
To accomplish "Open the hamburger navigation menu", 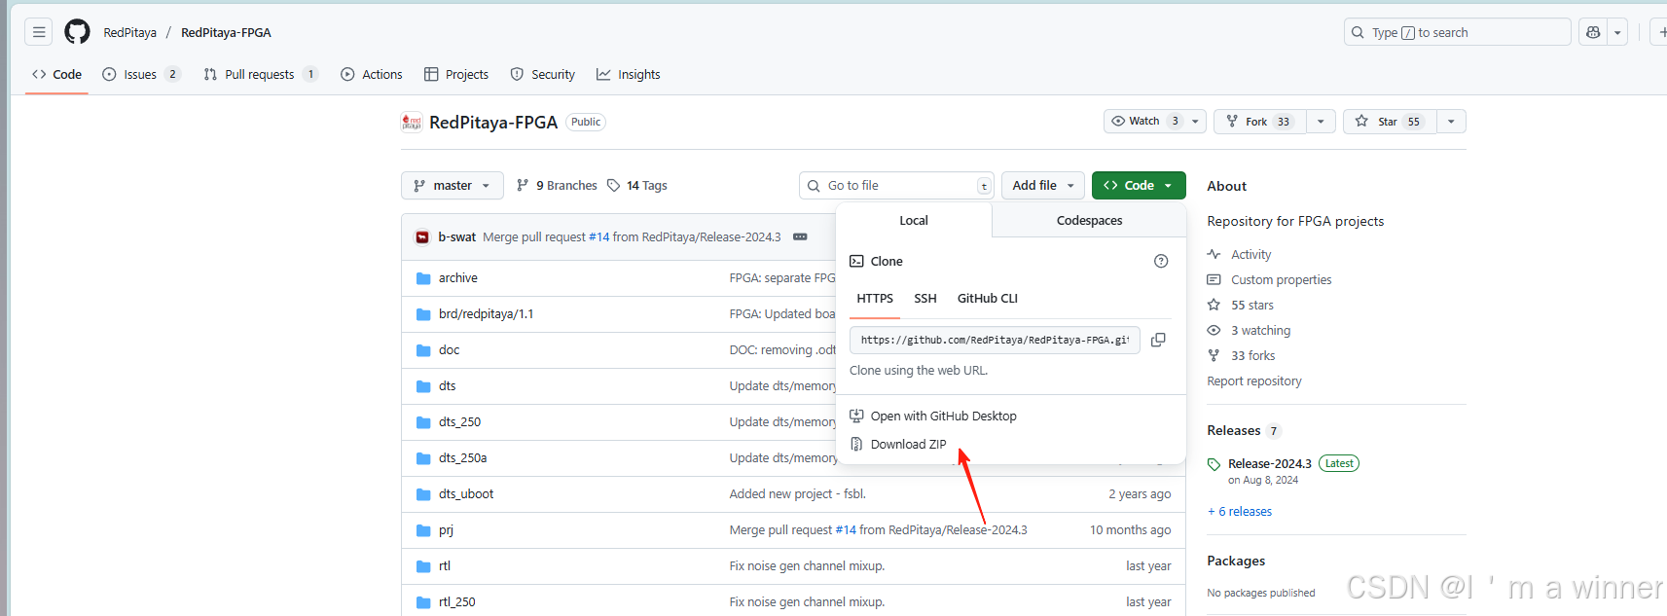I will click(x=39, y=32).
